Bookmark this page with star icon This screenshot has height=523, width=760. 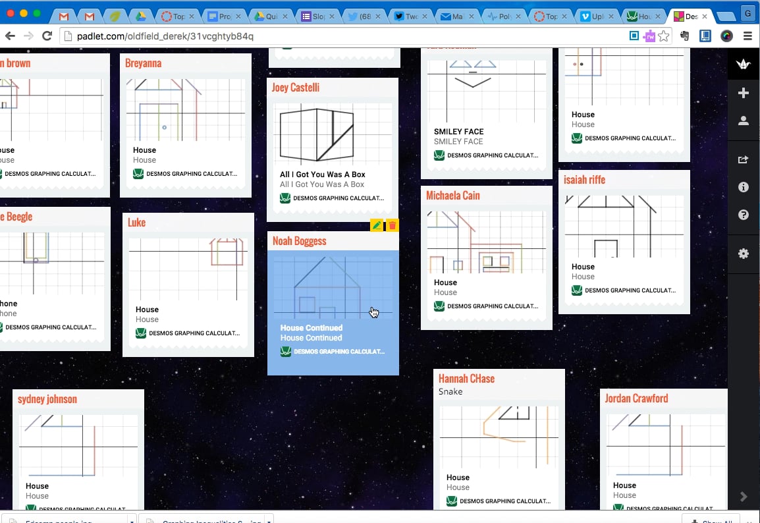click(x=664, y=36)
